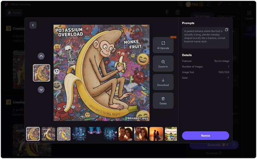Click the AI Upscale button
This screenshot has width=257, height=159.
click(163, 45)
